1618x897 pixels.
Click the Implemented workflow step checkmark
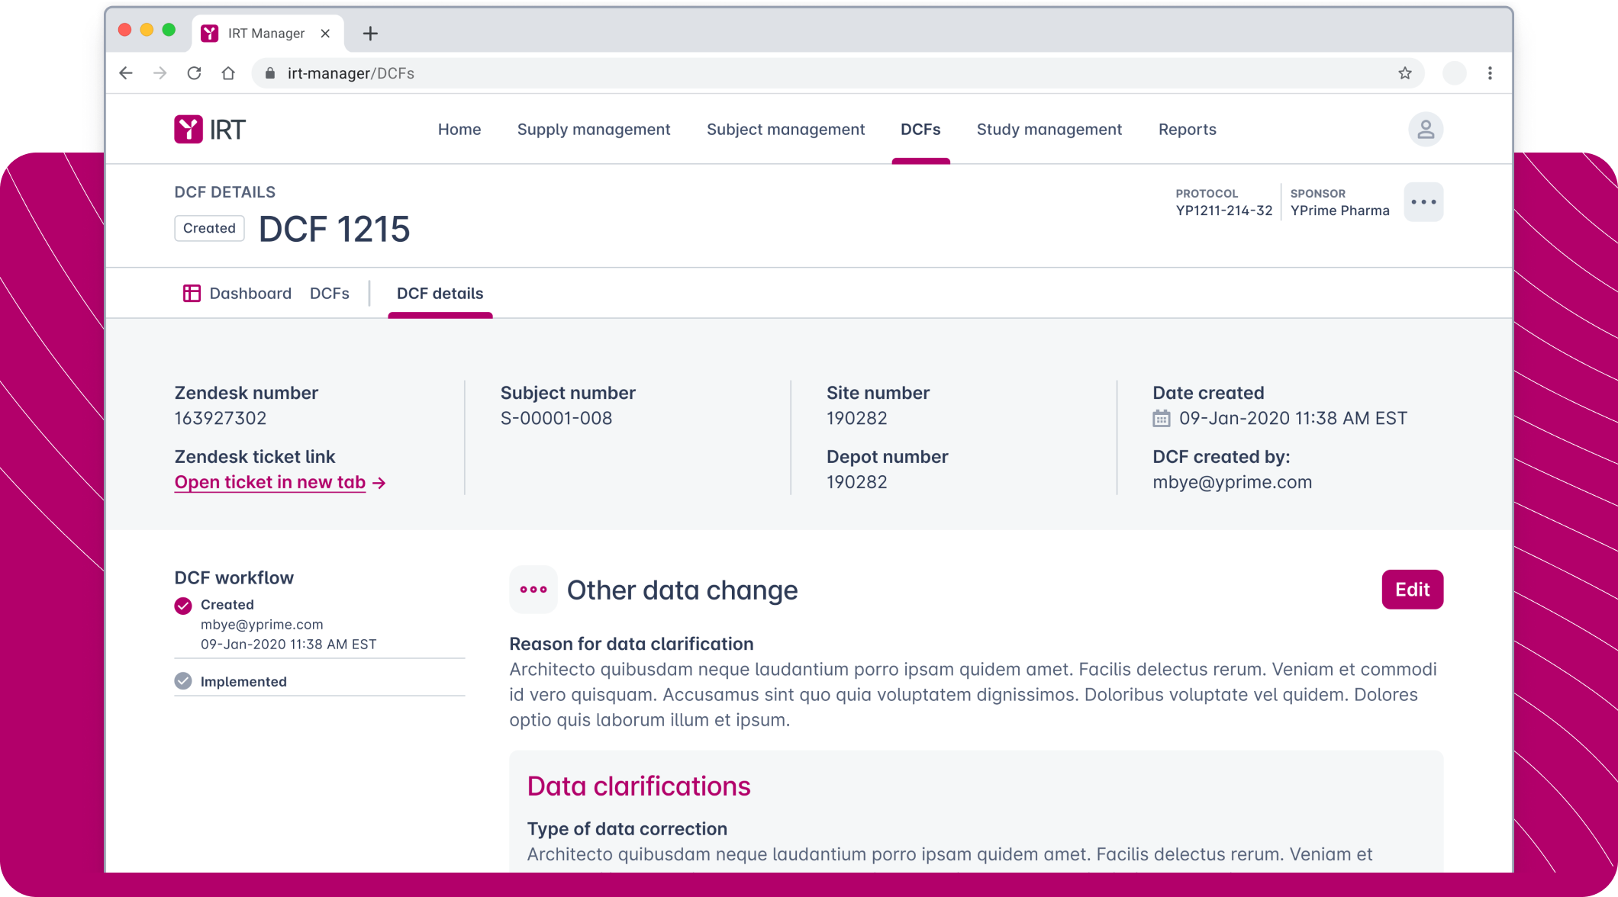pos(183,681)
